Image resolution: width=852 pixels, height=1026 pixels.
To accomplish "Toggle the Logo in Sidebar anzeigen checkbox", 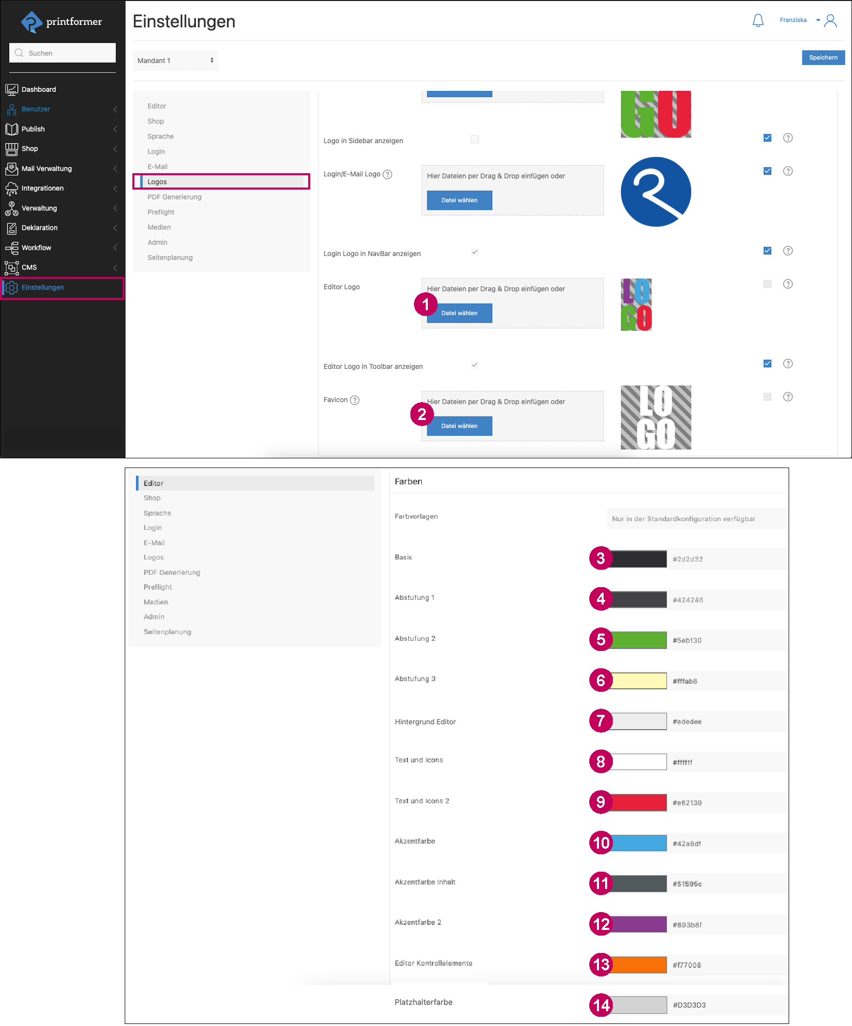I will 475,139.
